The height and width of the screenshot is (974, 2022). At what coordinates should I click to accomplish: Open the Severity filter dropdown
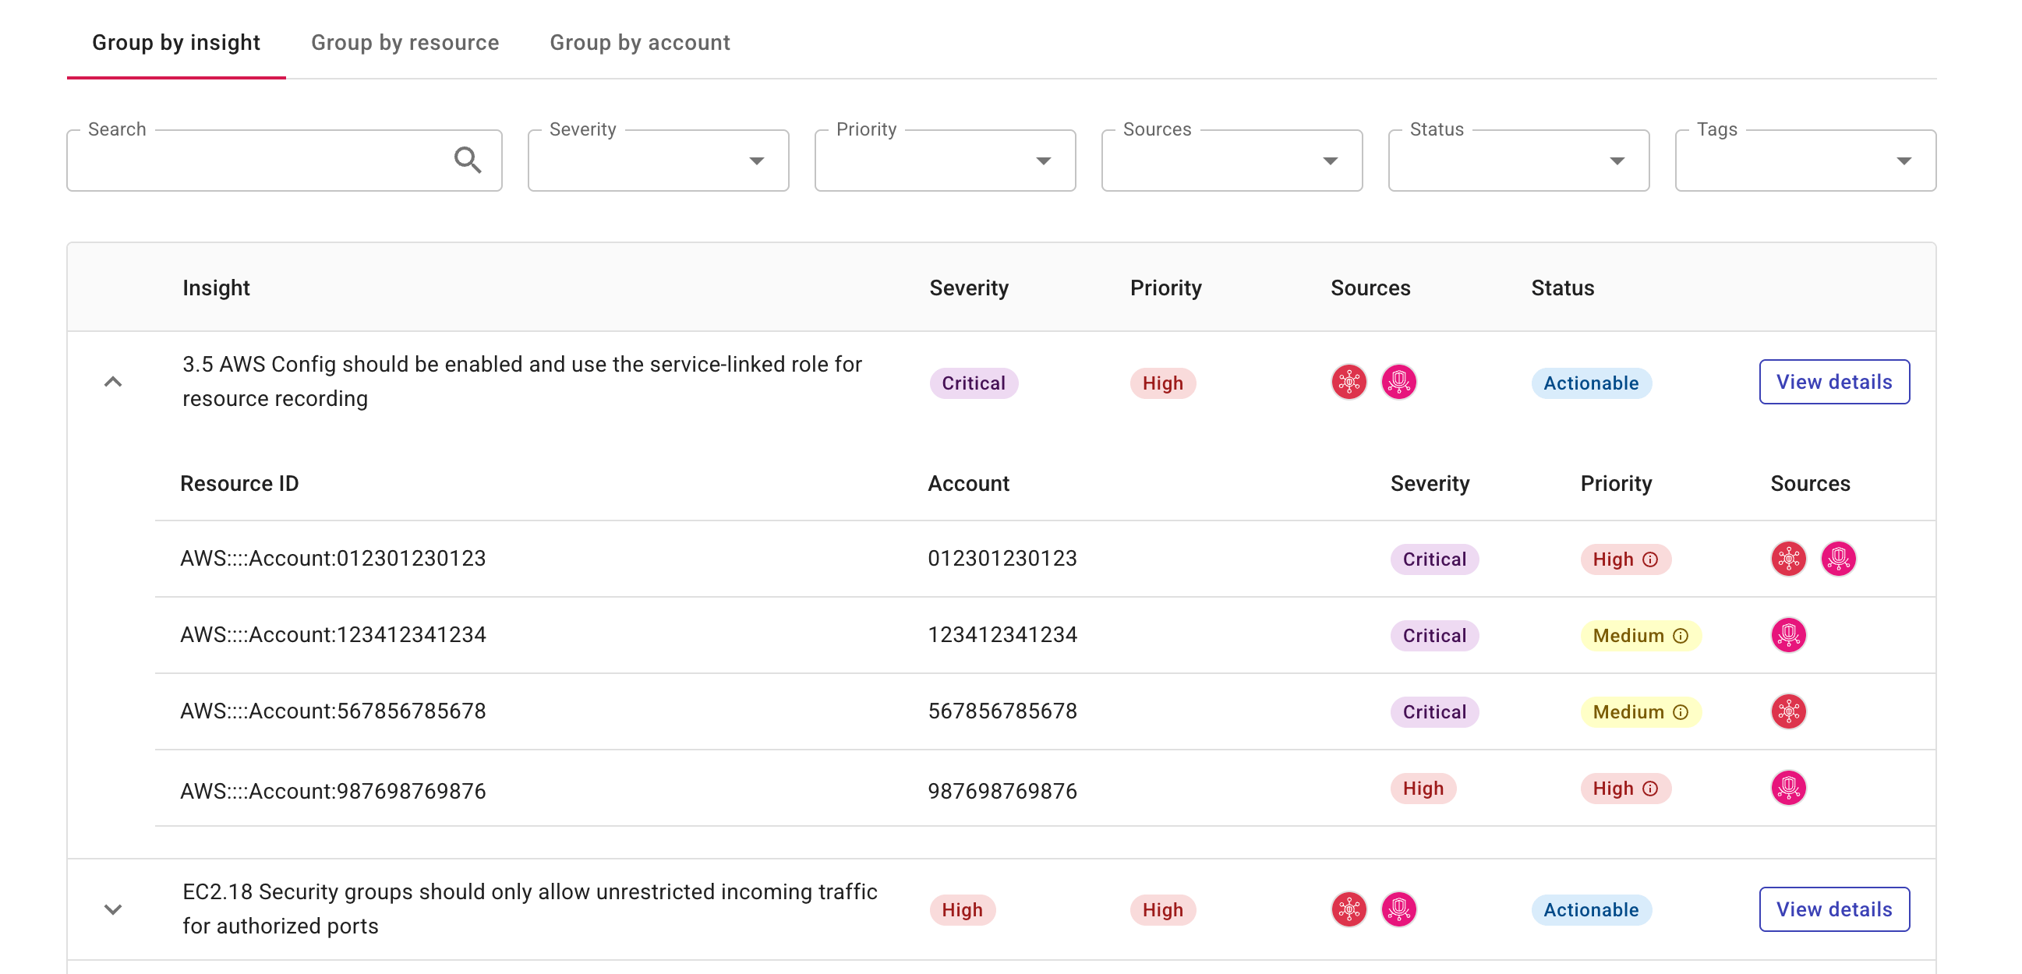click(756, 160)
